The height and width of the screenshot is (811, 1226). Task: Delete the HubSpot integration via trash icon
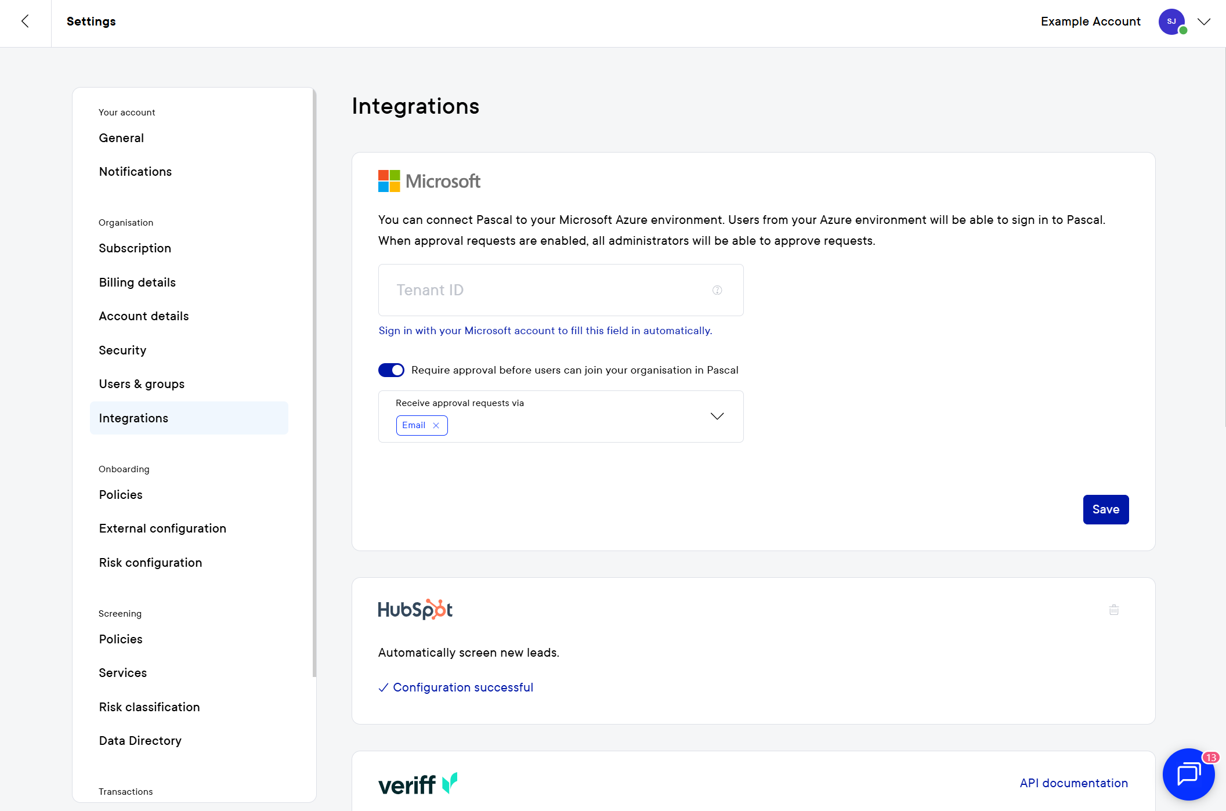tap(1113, 610)
